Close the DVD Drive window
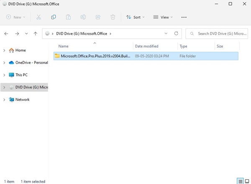Viewport: 251px width, 184px height. 244,4
